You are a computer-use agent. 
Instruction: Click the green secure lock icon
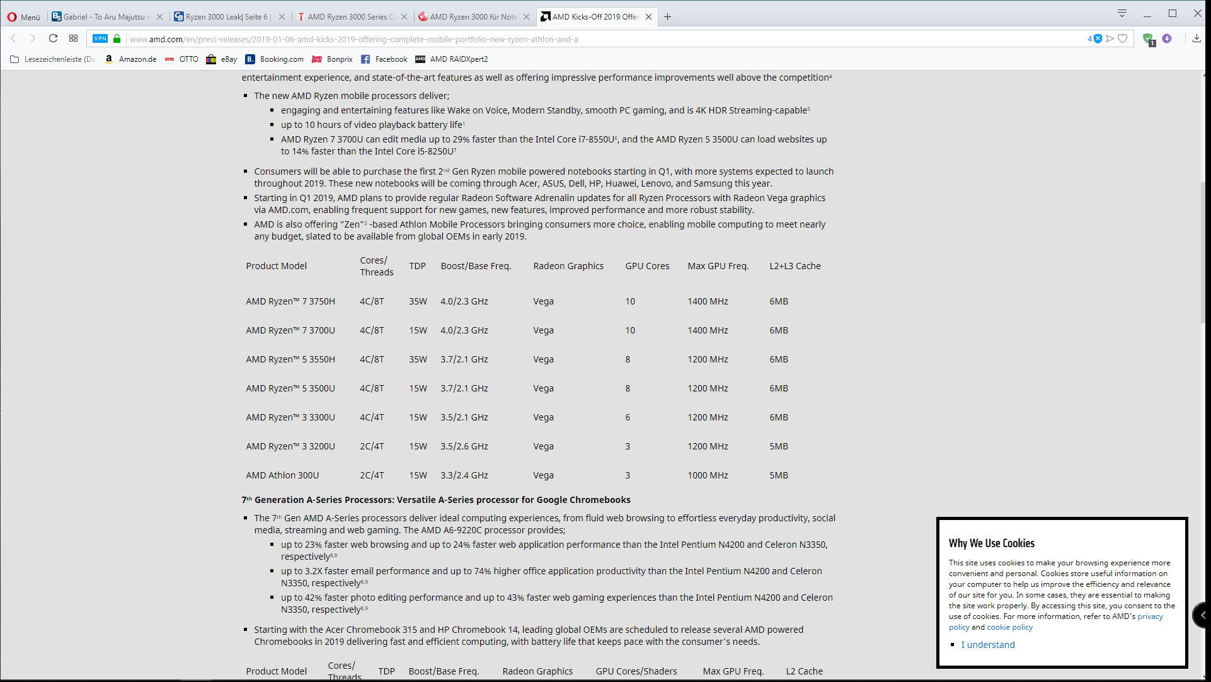(x=117, y=38)
